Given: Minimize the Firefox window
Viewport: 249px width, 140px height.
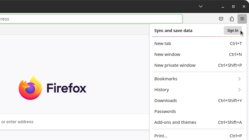Looking at the screenshot, I should pyautogui.click(x=223, y=6).
